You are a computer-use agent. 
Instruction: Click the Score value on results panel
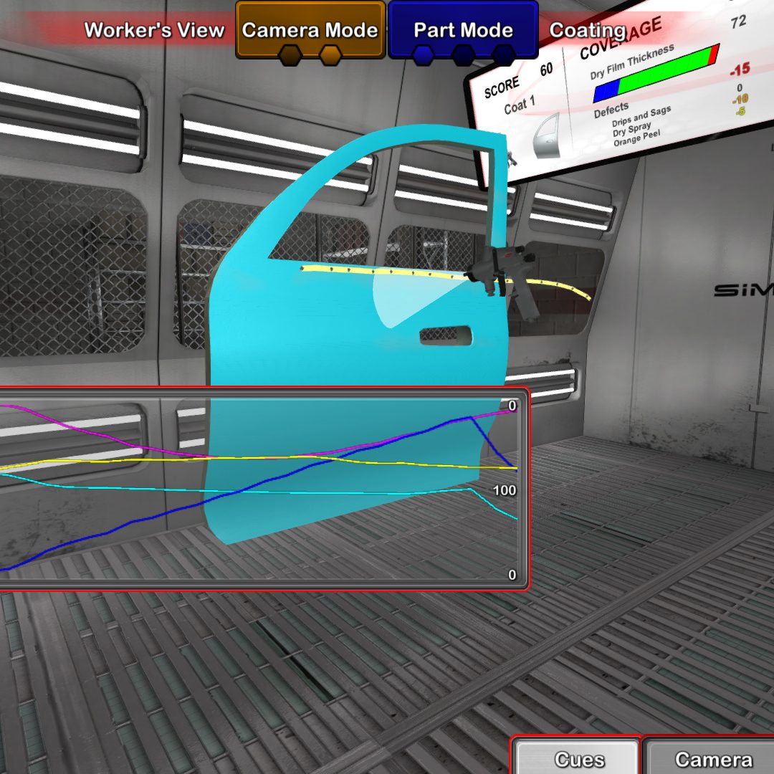(x=546, y=70)
